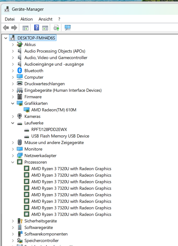This screenshot has height=246, width=178.
Task: Click the Prozessoren category chip icon
Action: pos(20,162)
